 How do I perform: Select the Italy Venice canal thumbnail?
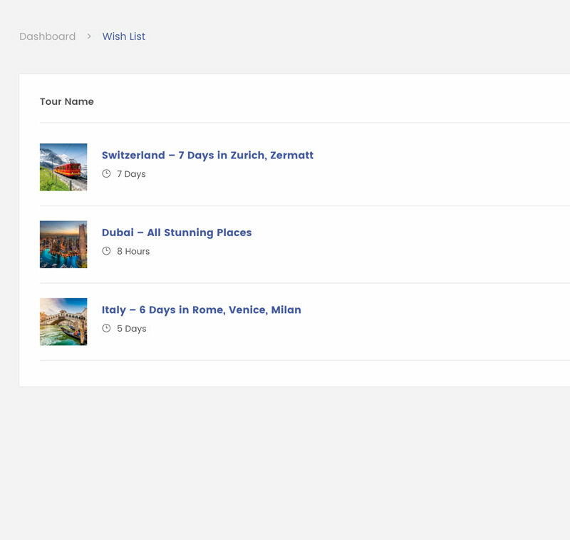pos(63,322)
